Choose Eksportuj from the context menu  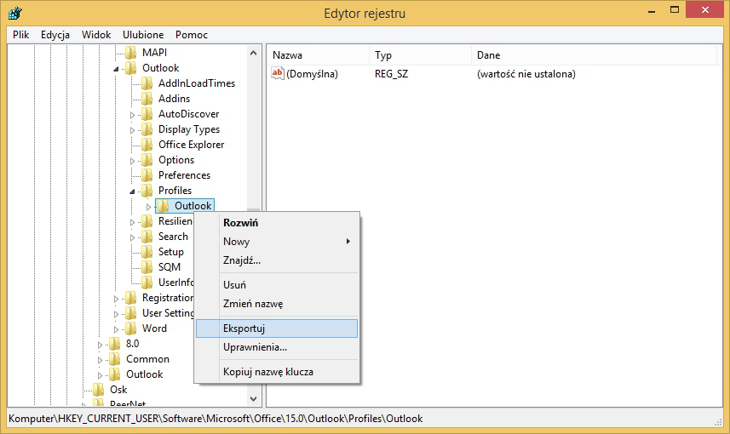(277, 328)
